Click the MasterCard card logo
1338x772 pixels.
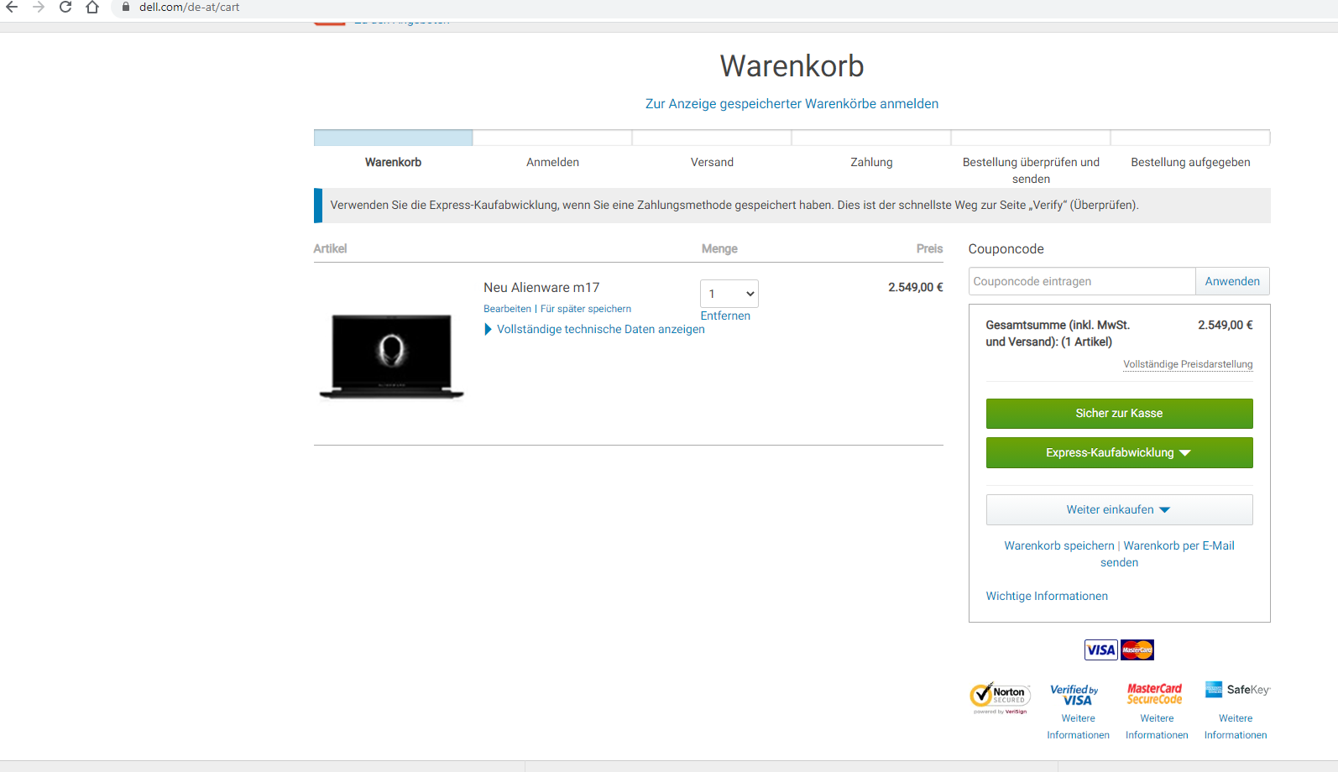click(1137, 649)
